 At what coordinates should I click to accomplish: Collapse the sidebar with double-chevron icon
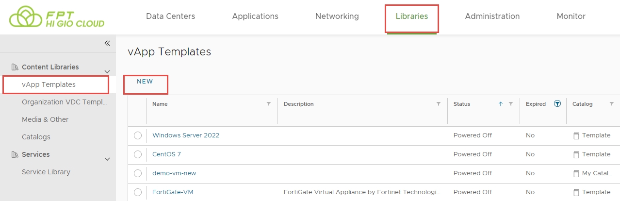107,43
